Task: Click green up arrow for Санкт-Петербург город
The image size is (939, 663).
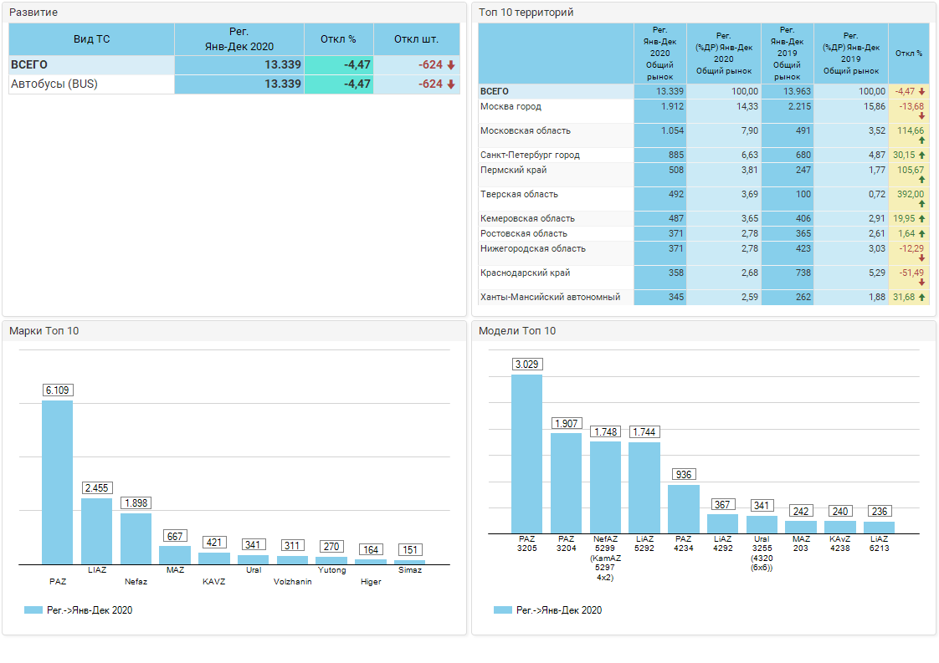Action: point(921,156)
